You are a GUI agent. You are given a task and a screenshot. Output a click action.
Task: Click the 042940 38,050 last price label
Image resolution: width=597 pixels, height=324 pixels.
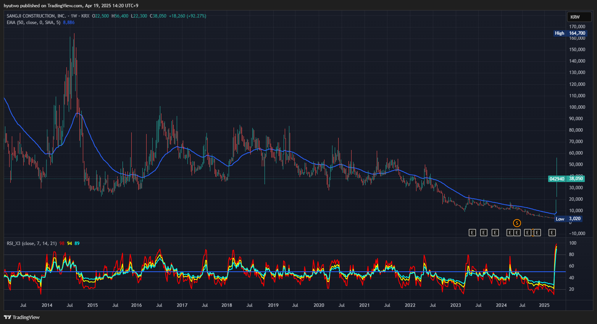pyautogui.click(x=566, y=179)
